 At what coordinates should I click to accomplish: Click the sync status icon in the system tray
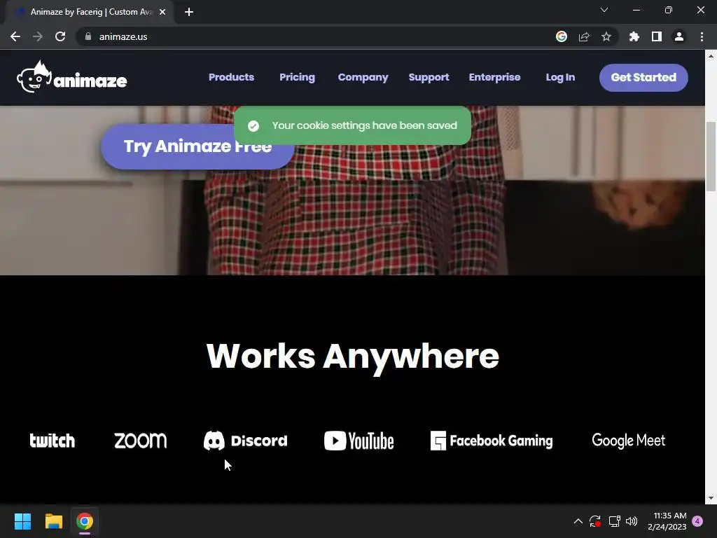[595, 521]
